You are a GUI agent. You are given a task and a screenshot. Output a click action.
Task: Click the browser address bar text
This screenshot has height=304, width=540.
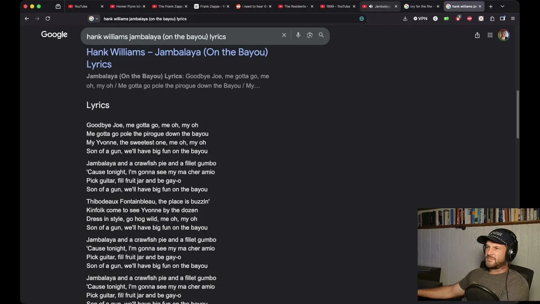pos(145,19)
